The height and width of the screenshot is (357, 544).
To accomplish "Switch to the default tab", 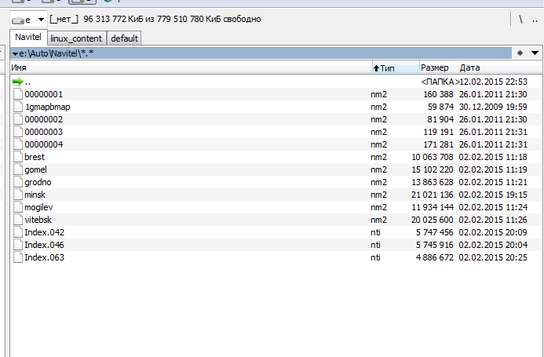I will (124, 38).
